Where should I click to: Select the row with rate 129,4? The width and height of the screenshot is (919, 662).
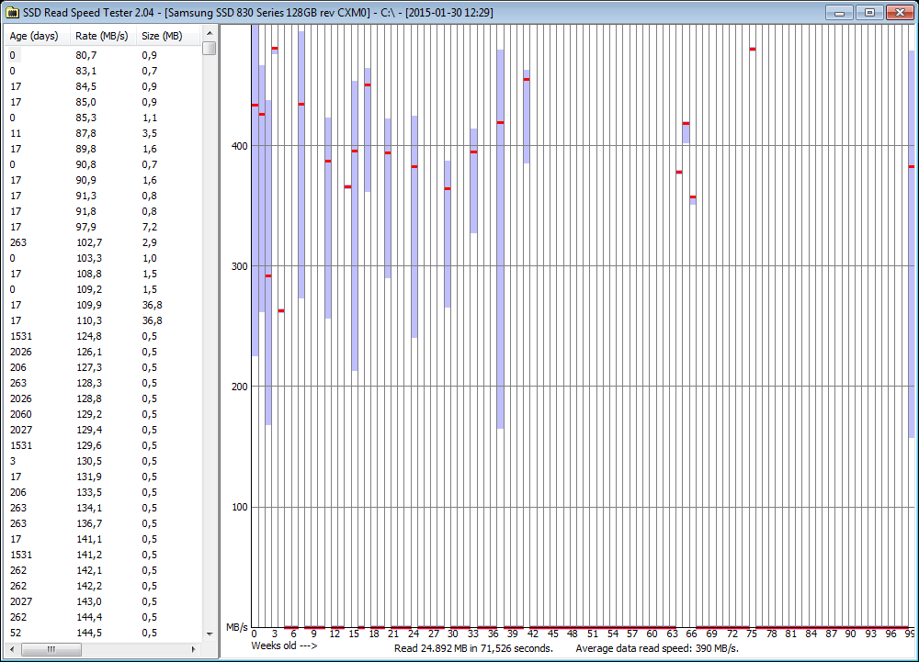pos(103,430)
